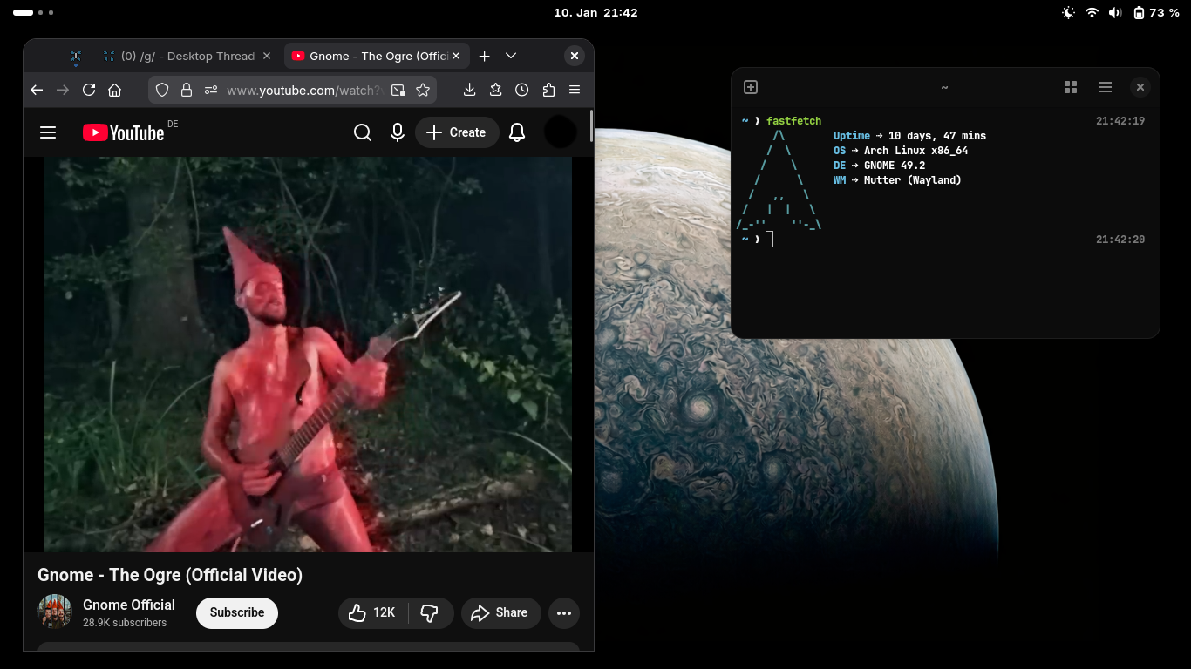
Task: Dislike the video
Action: [430, 612]
